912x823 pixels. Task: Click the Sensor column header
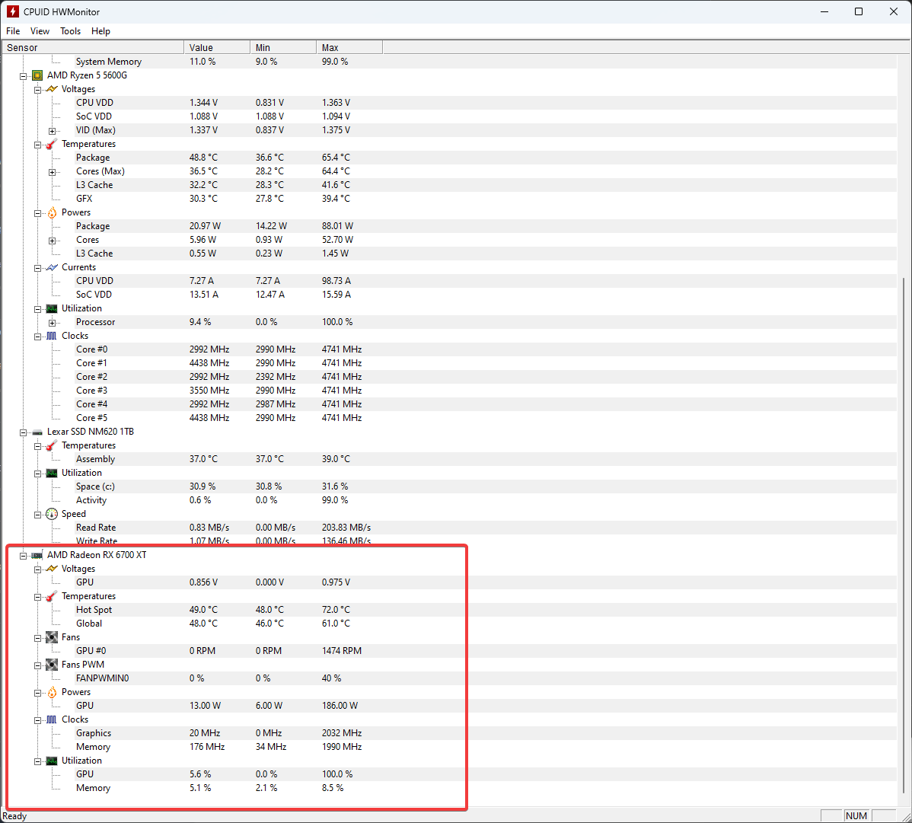pos(93,47)
